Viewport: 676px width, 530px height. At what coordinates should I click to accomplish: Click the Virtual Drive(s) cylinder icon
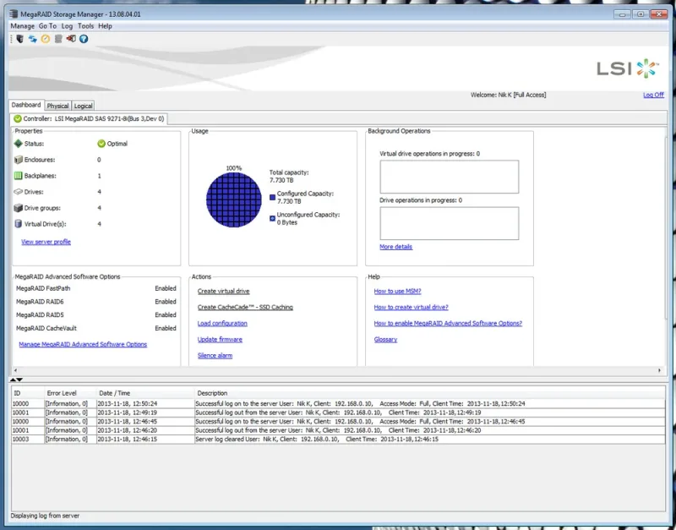[x=18, y=224]
